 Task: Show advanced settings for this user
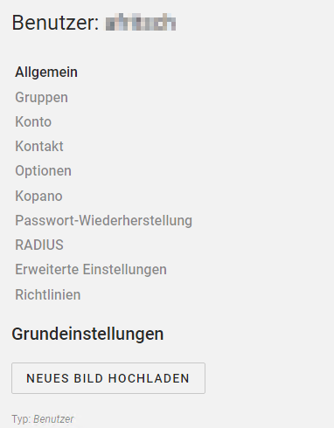point(91,270)
